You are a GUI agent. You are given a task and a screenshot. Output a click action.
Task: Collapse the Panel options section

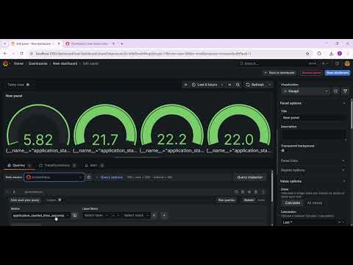(x=313, y=103)
